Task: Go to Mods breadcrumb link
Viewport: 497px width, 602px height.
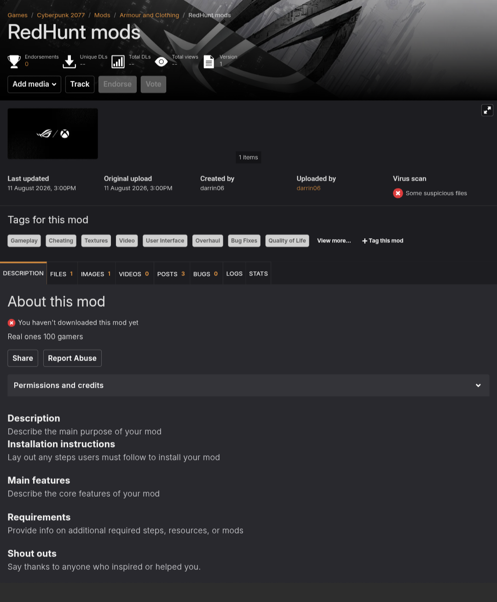Action: 102,15
